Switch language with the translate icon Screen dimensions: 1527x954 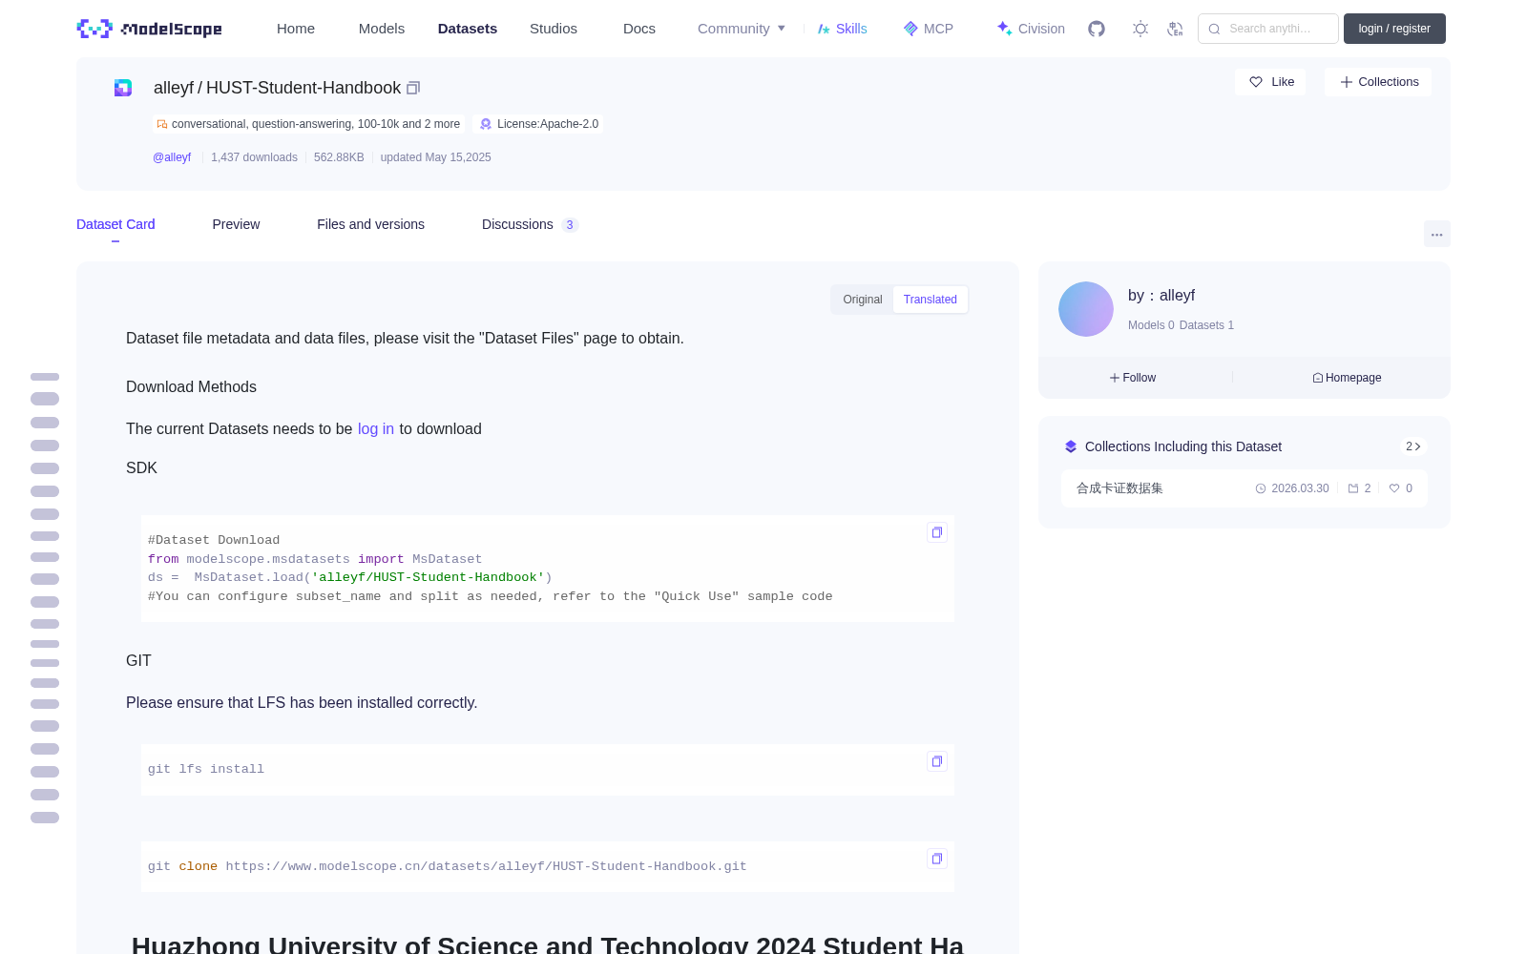pyautogui.click(x=1176, y=29)
